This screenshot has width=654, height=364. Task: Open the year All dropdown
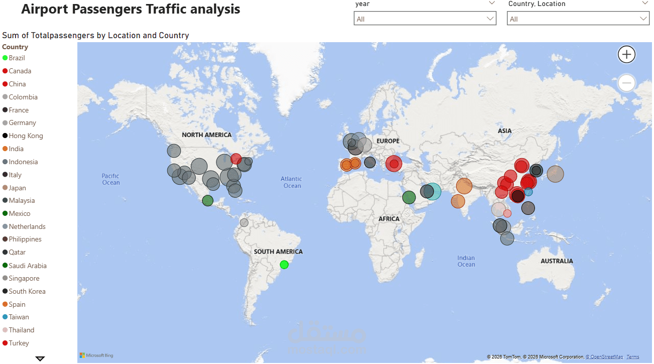click(x=490, y=18)
